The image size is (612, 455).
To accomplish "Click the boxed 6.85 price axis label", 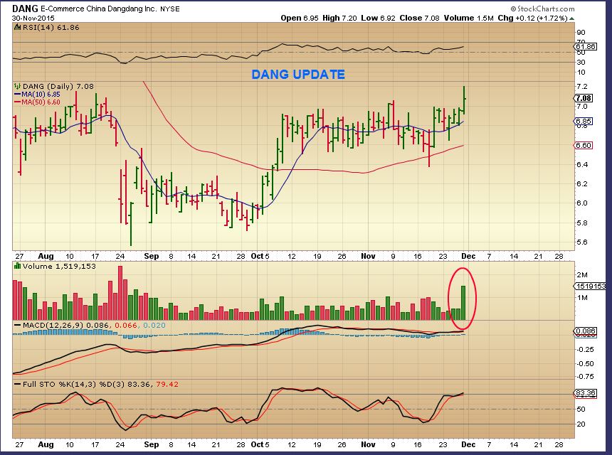I will 584,122.
